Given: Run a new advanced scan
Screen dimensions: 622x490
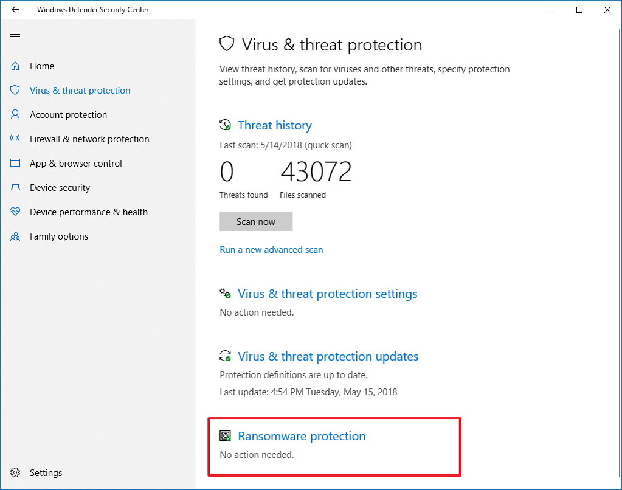Looking at the screenshot, I should pyautogui.click(x=271, y=249).
